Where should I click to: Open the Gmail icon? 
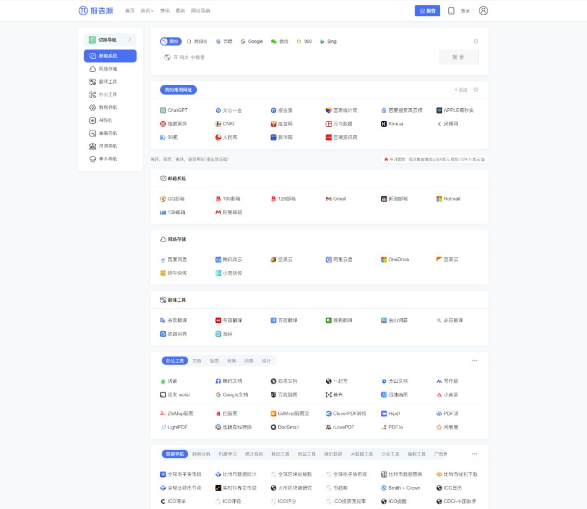coord(328,199)
